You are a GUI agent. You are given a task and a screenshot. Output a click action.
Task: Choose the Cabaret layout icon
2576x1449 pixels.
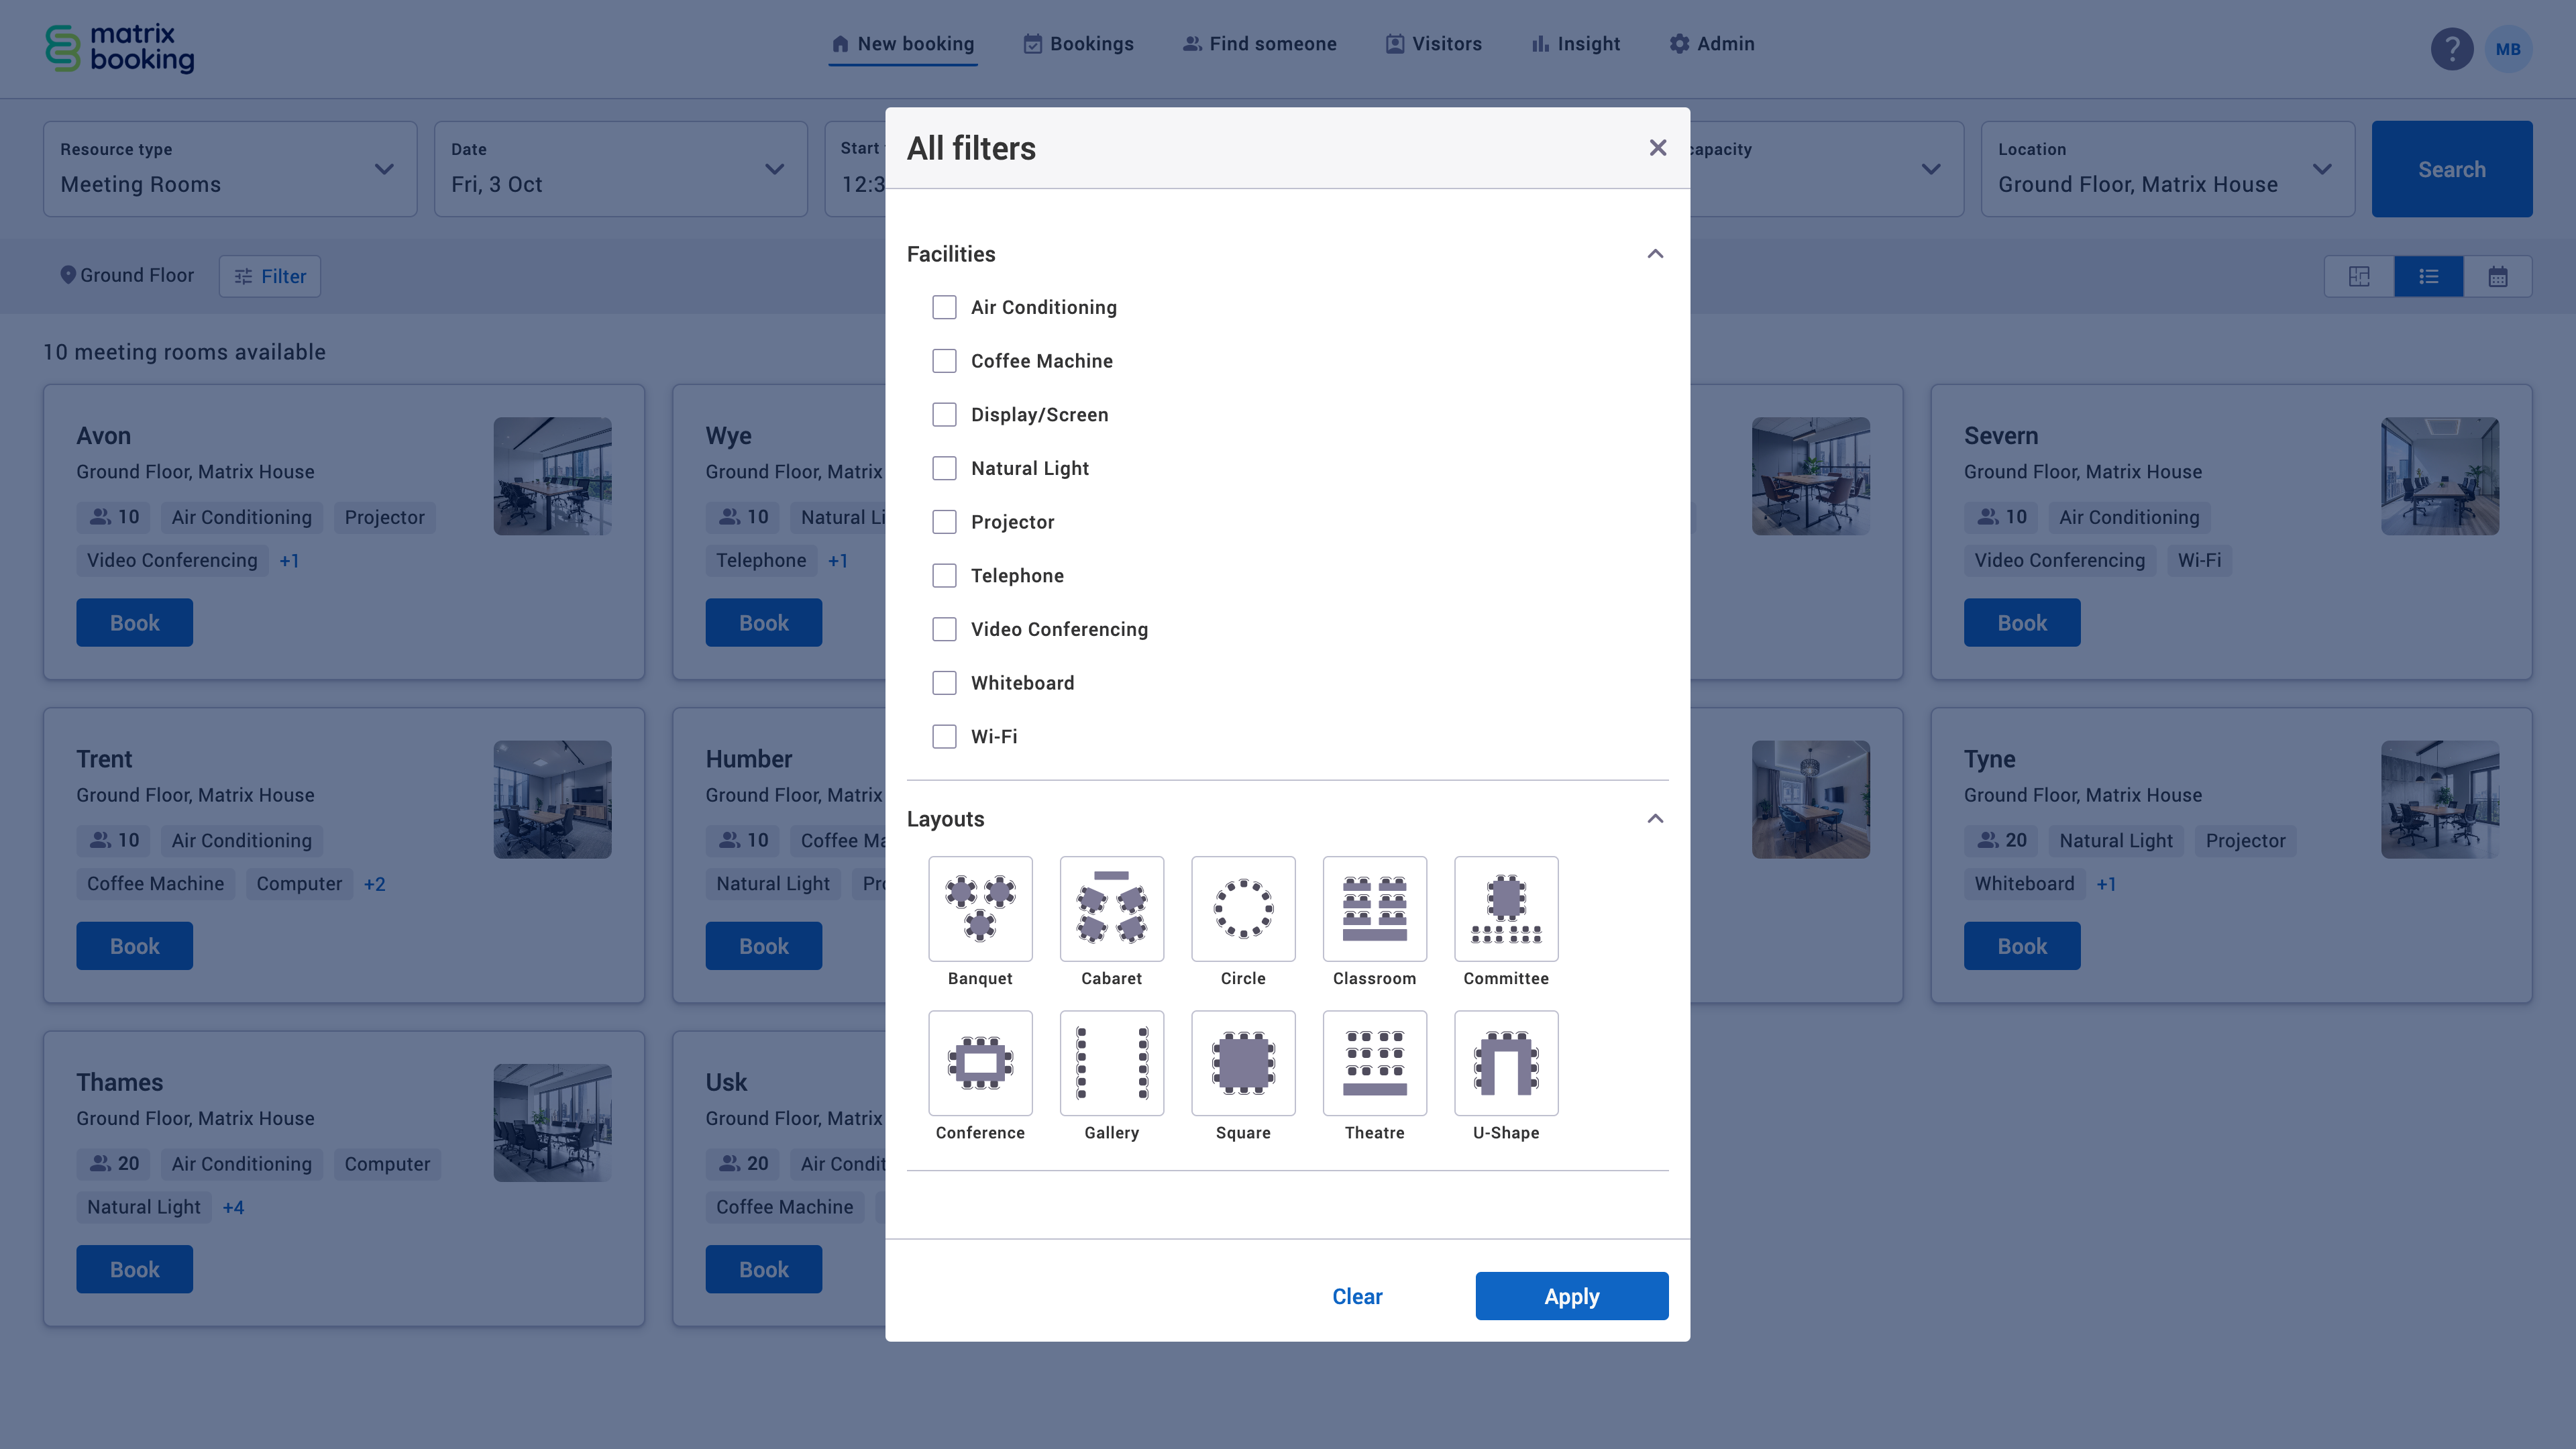(x=1111, y=908)
